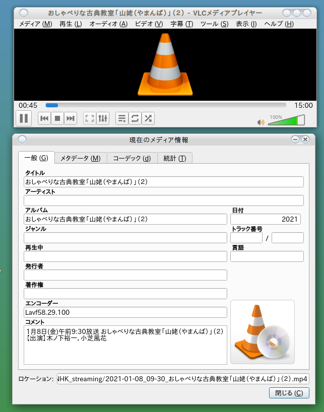Switch to the コーデック (d) tab

[132, 158]
